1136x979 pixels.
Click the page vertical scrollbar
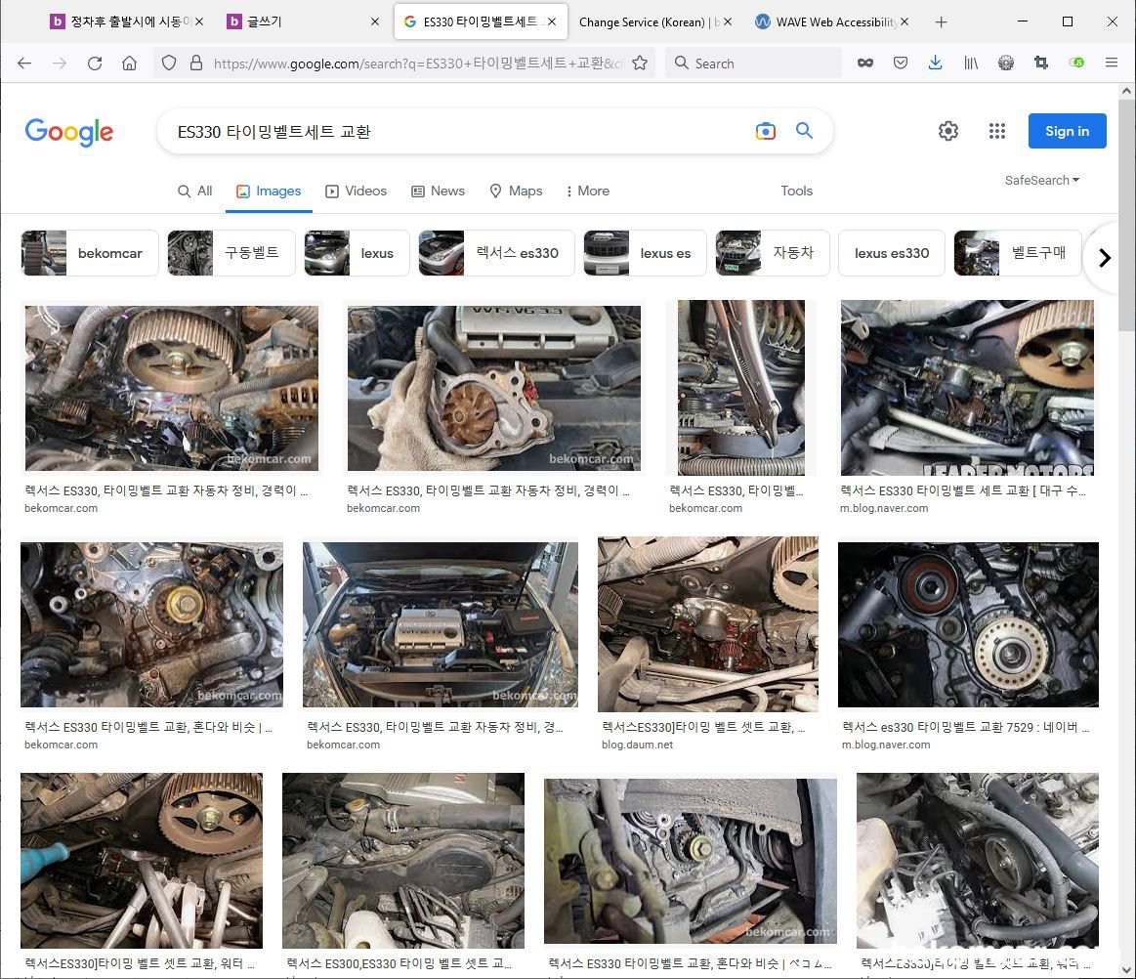pos(1126,216)
